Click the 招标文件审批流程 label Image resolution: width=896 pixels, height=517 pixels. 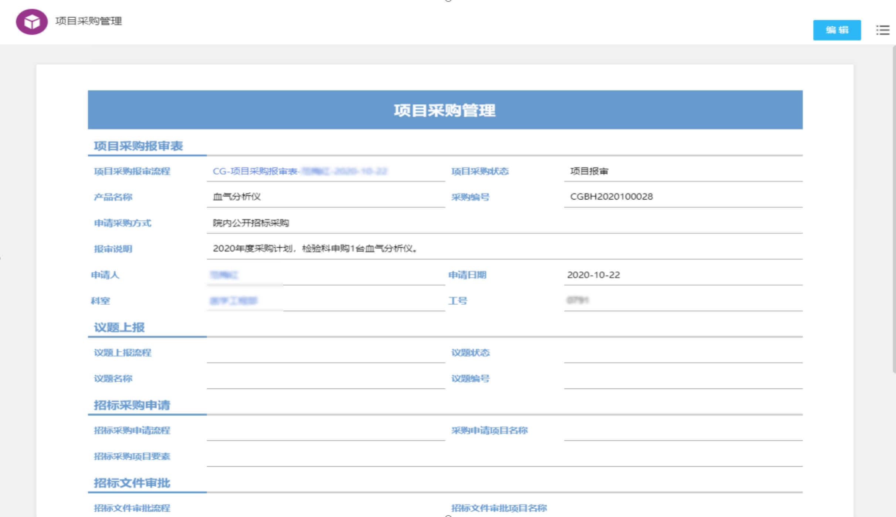132,508
